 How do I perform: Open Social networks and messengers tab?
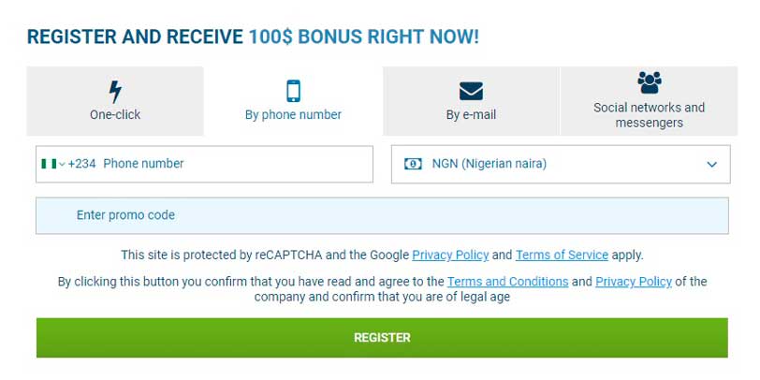[x=649, y=102]
